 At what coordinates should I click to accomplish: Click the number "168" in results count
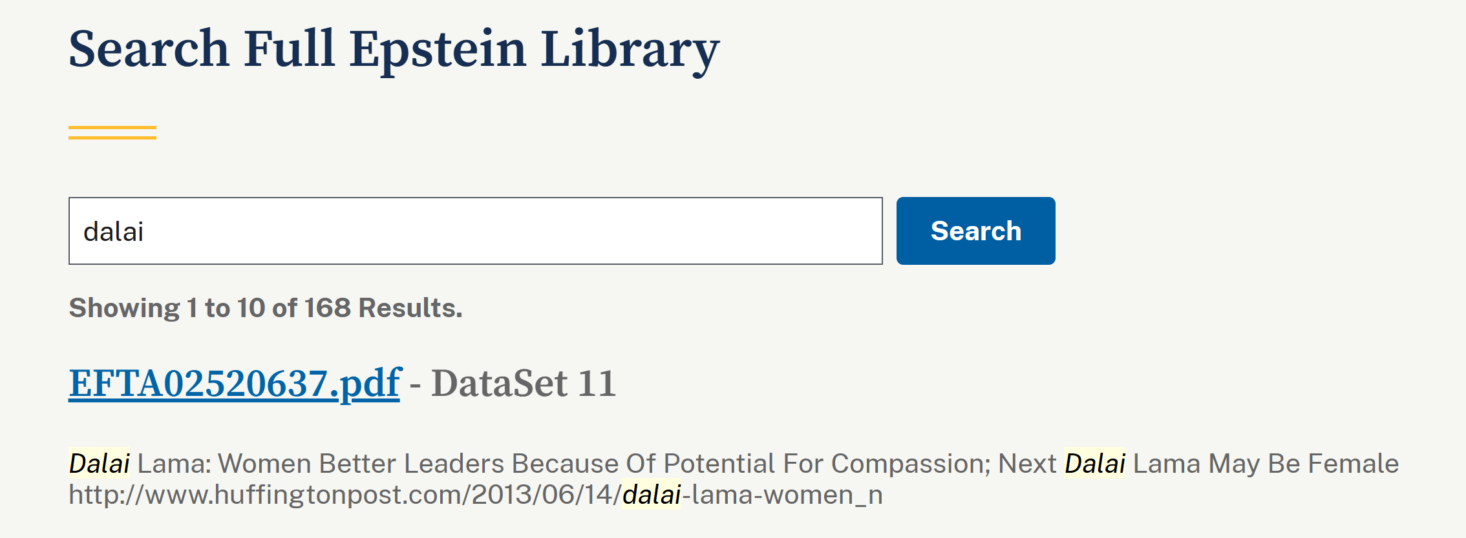pos(327,308)
